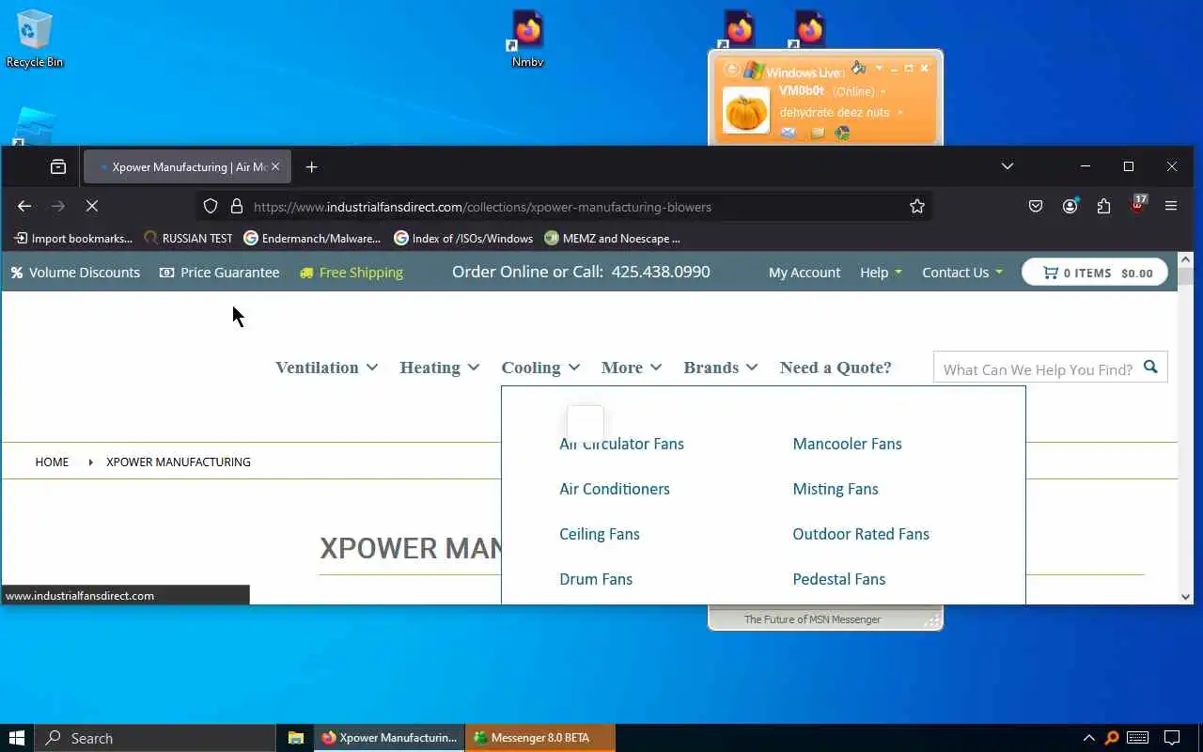
Task: Bookmark this page with the star
Action: 917,207
